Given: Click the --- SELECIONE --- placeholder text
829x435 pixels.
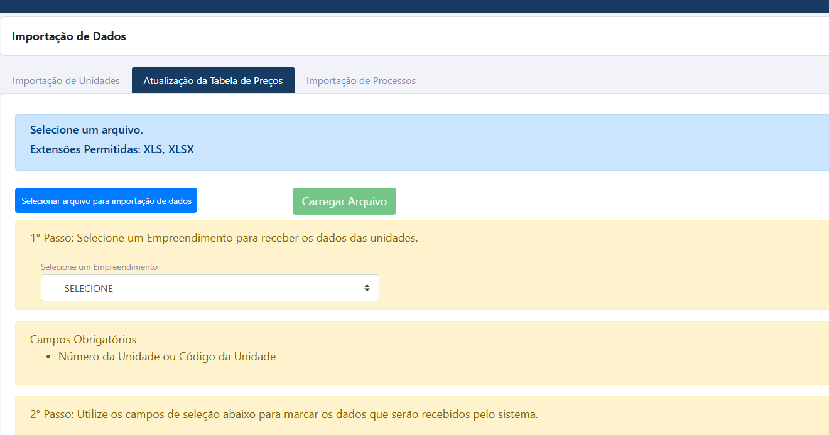Looking at the screenshot, I should pos(89,289).
